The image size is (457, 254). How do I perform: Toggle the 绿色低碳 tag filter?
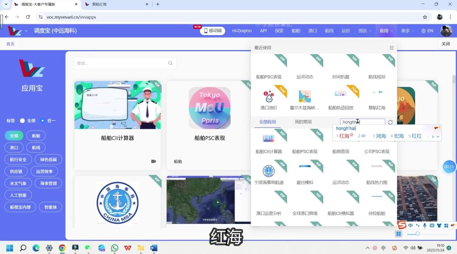pos(49,159)
